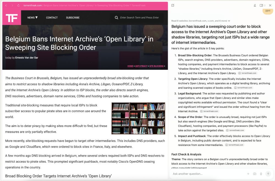Click the send arrow button
Image resolution: width=275 pixels, height=181 pixels.
268,174
